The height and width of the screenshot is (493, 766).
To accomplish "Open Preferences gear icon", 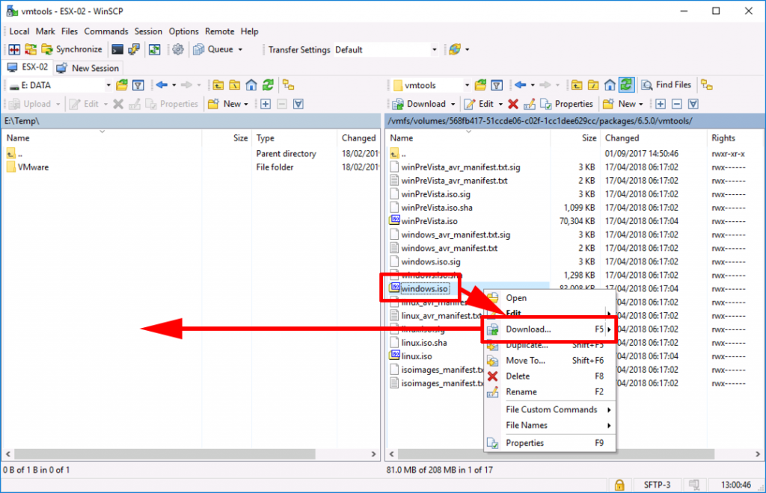I will [178, 49].
